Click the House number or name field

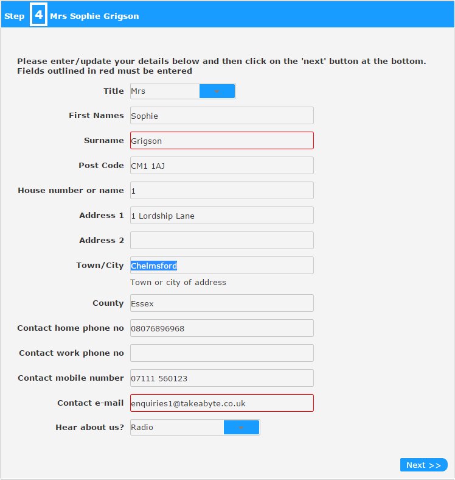221,191
